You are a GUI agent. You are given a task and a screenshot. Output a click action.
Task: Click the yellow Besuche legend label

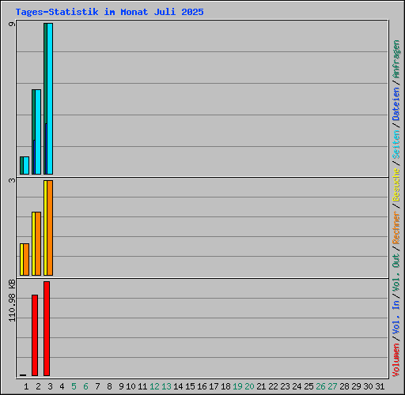396,185
